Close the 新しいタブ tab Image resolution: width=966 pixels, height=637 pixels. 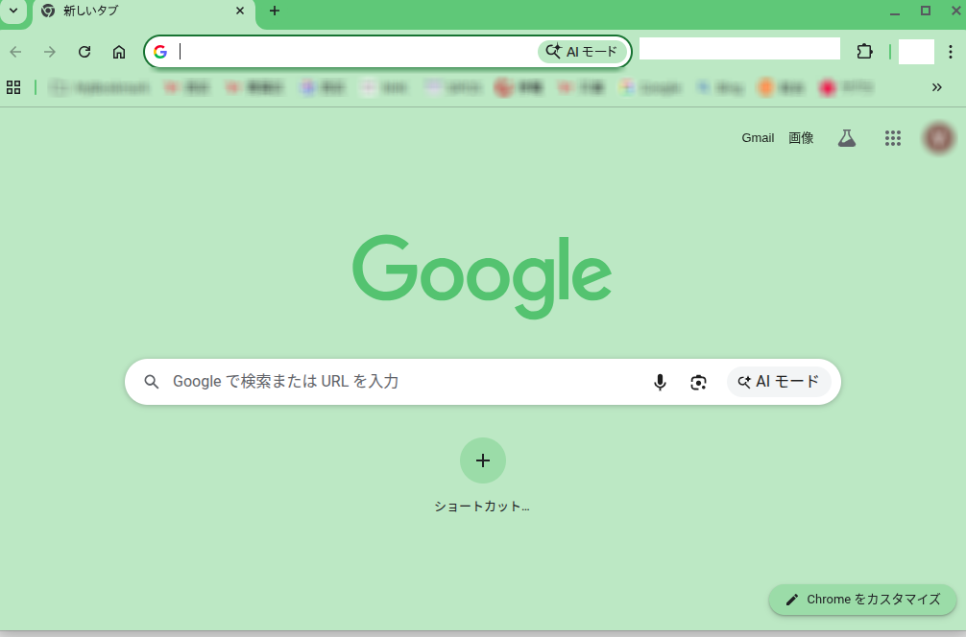pyautogui.click(x=240, y=11)
